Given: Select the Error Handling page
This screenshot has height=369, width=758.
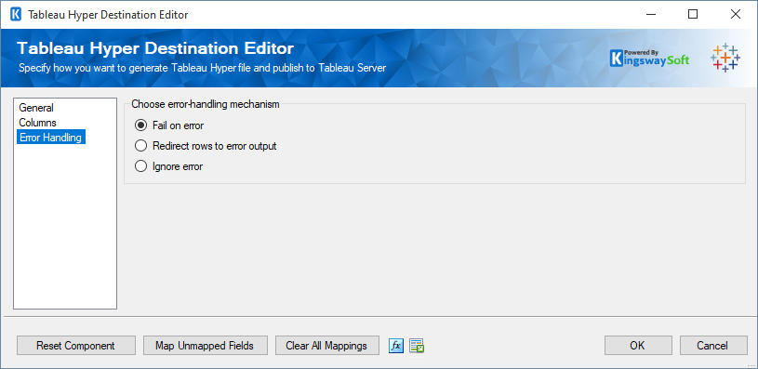Looking at the screenshot, I should (x=51, y=138).
